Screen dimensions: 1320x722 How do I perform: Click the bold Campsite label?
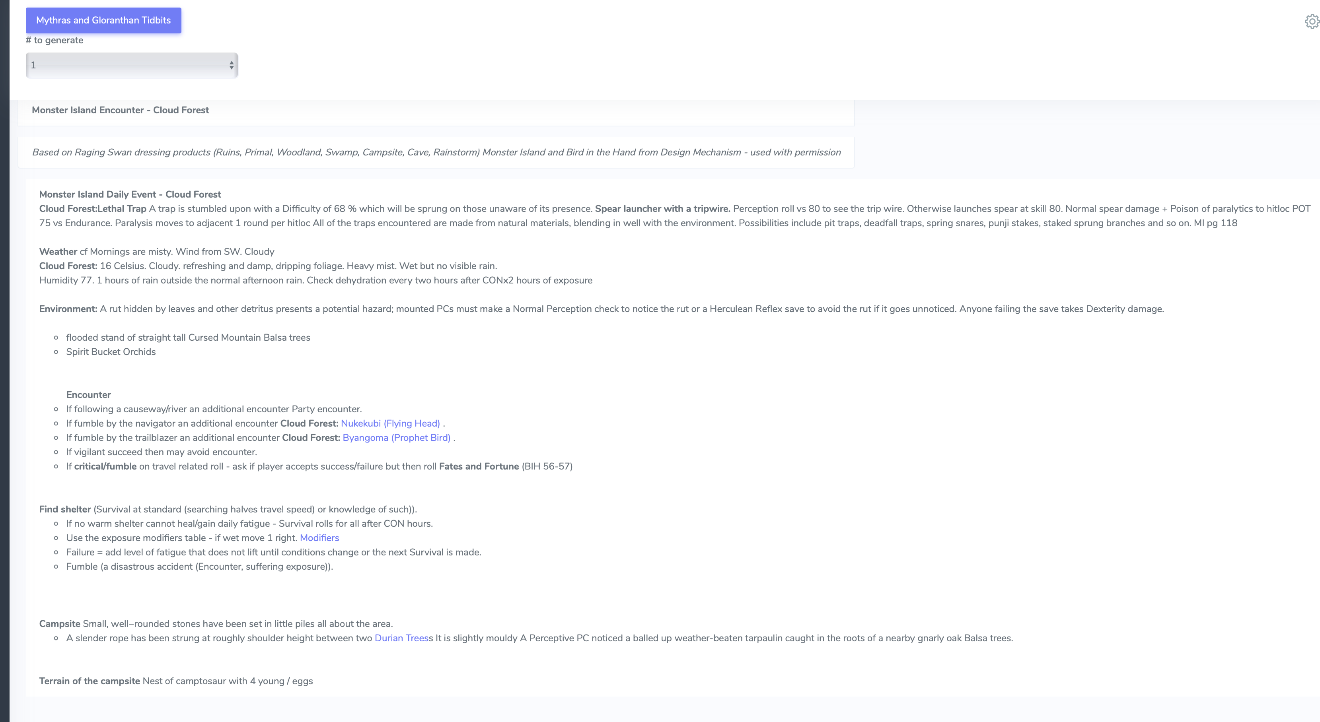click(59, 624)
